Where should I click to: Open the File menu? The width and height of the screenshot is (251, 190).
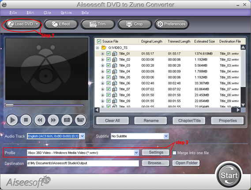(13, 12)
